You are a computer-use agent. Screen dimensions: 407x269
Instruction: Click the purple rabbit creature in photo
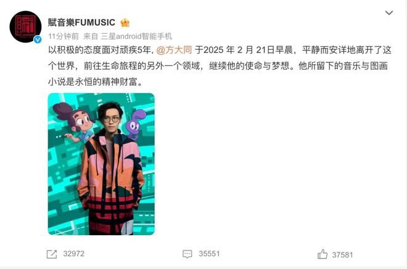pos(135,124)
